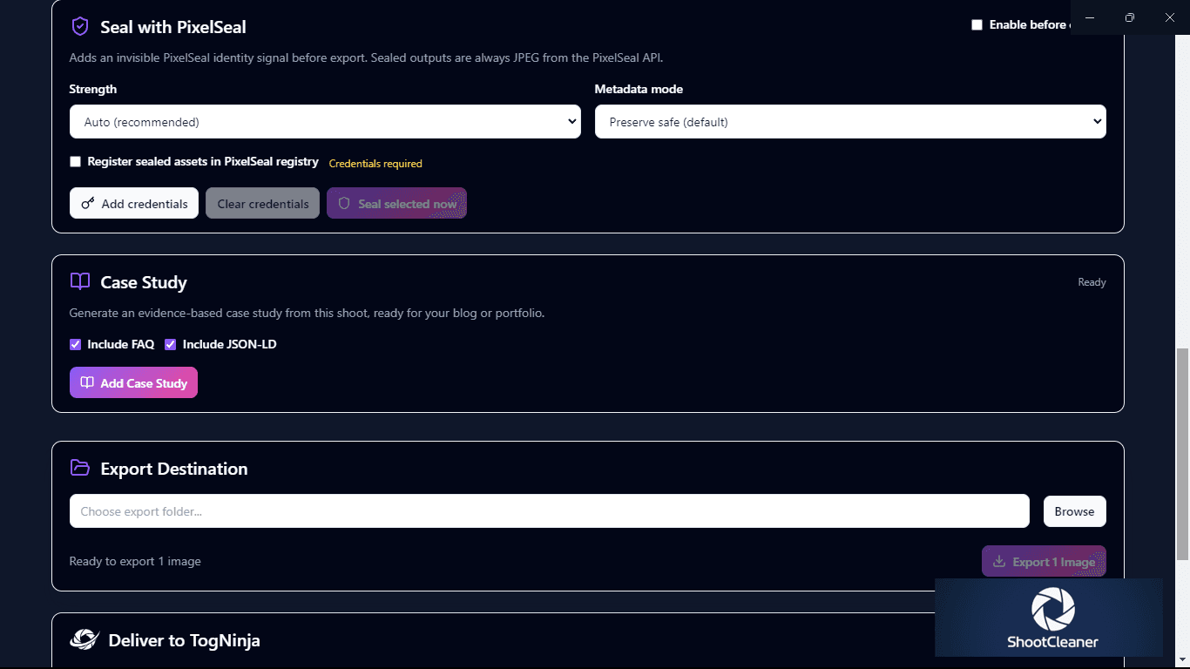Image resolution: width=1190 pixels, height=669 pixels.
Task: Uncheck the Include FAQ checkbox
Action: pyautogui.click(x=76, y=344)
